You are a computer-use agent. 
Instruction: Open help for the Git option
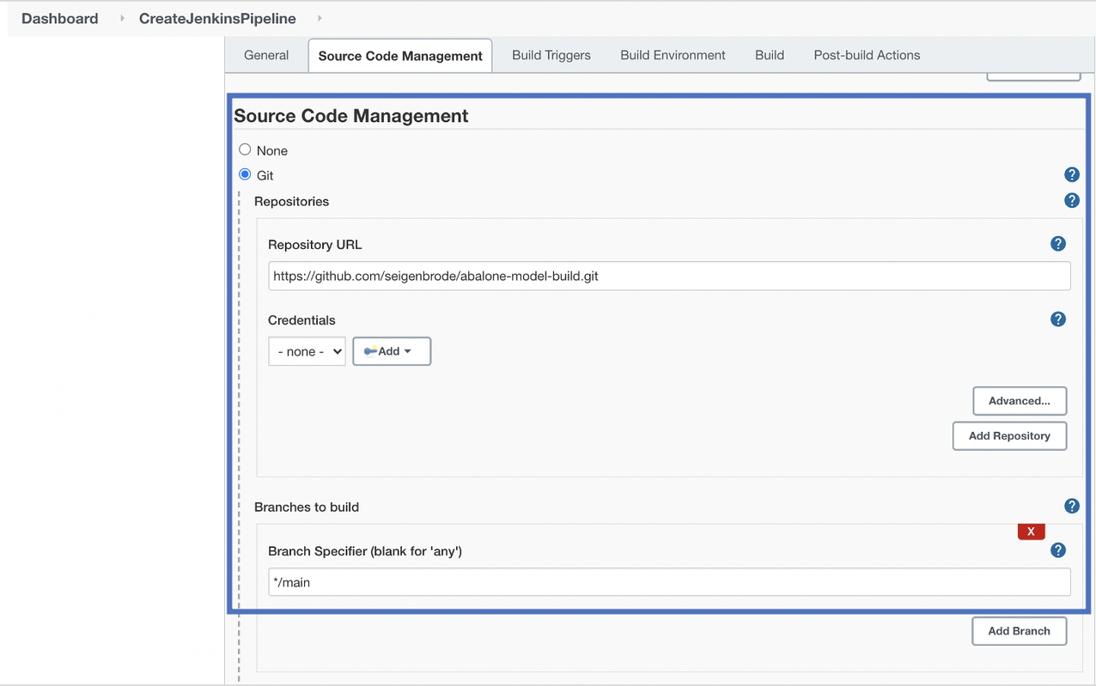pyautogui.click(x=1071, y=174)
